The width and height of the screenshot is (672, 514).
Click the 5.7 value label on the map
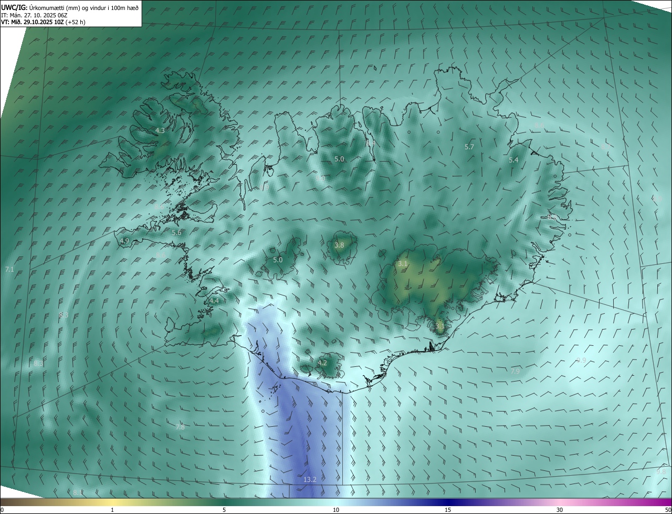pyautogui.click(x=469, y=147)
